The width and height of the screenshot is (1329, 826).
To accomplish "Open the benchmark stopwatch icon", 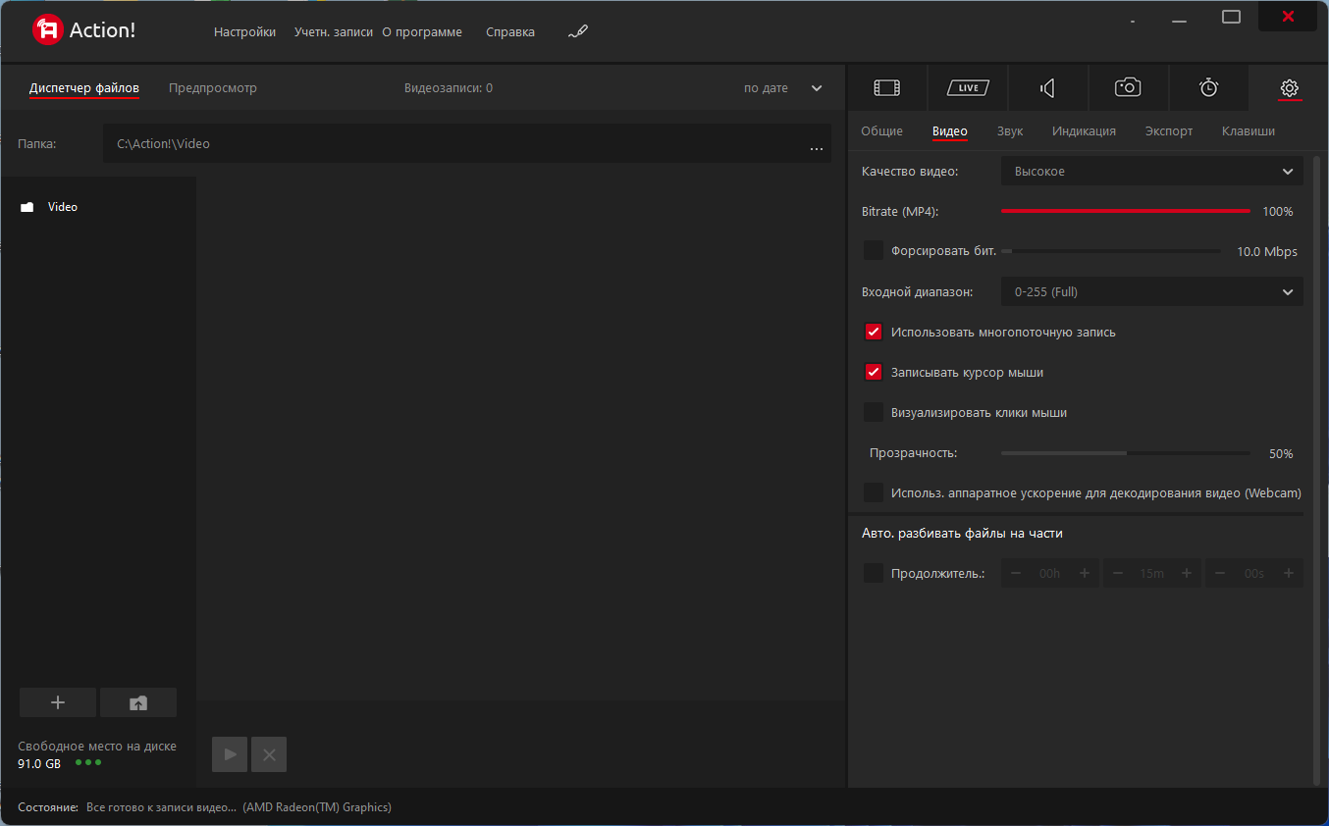I will (1208, 88).
